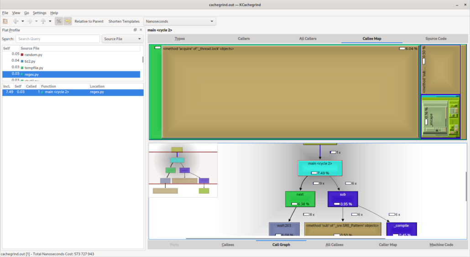
Task: Open the Source File grouping dropdown
Action: pos(123,39)
